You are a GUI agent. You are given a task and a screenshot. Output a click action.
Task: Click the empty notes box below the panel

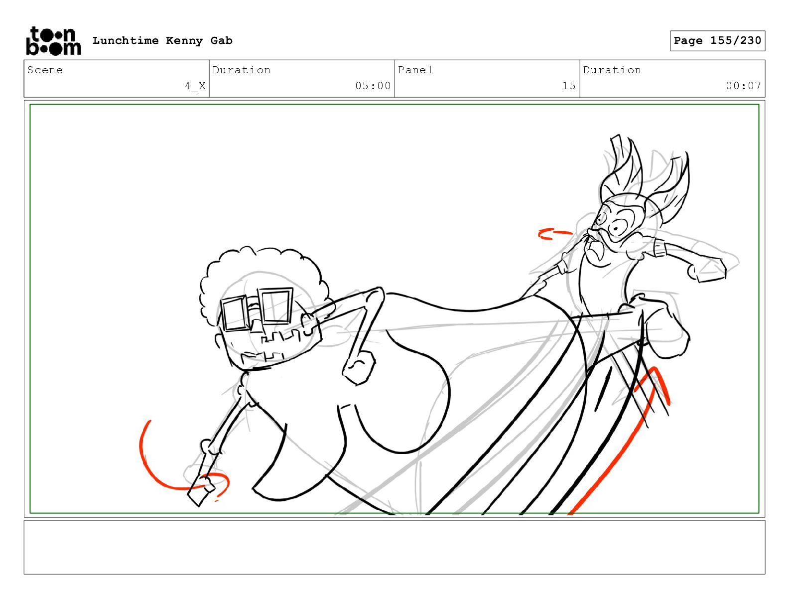pos(394,547)
